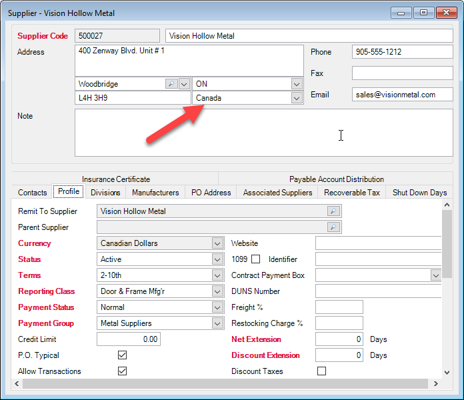Screen dimensions: 464x400
Task: Click inside the Note text area
Action: tap(263, 133)
